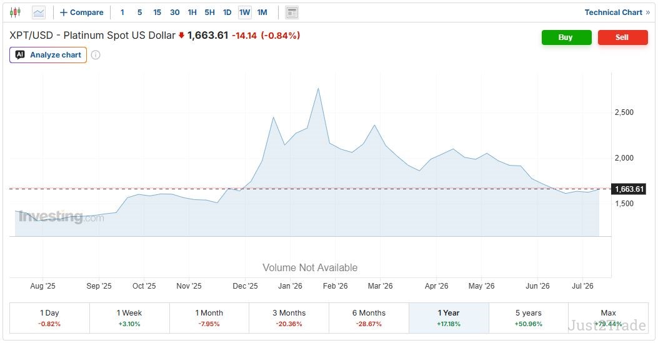Select the 1 Year range tab

click(x=449, y=318)
